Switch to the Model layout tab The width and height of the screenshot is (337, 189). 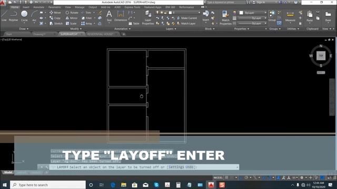click(x=8, y=172)
